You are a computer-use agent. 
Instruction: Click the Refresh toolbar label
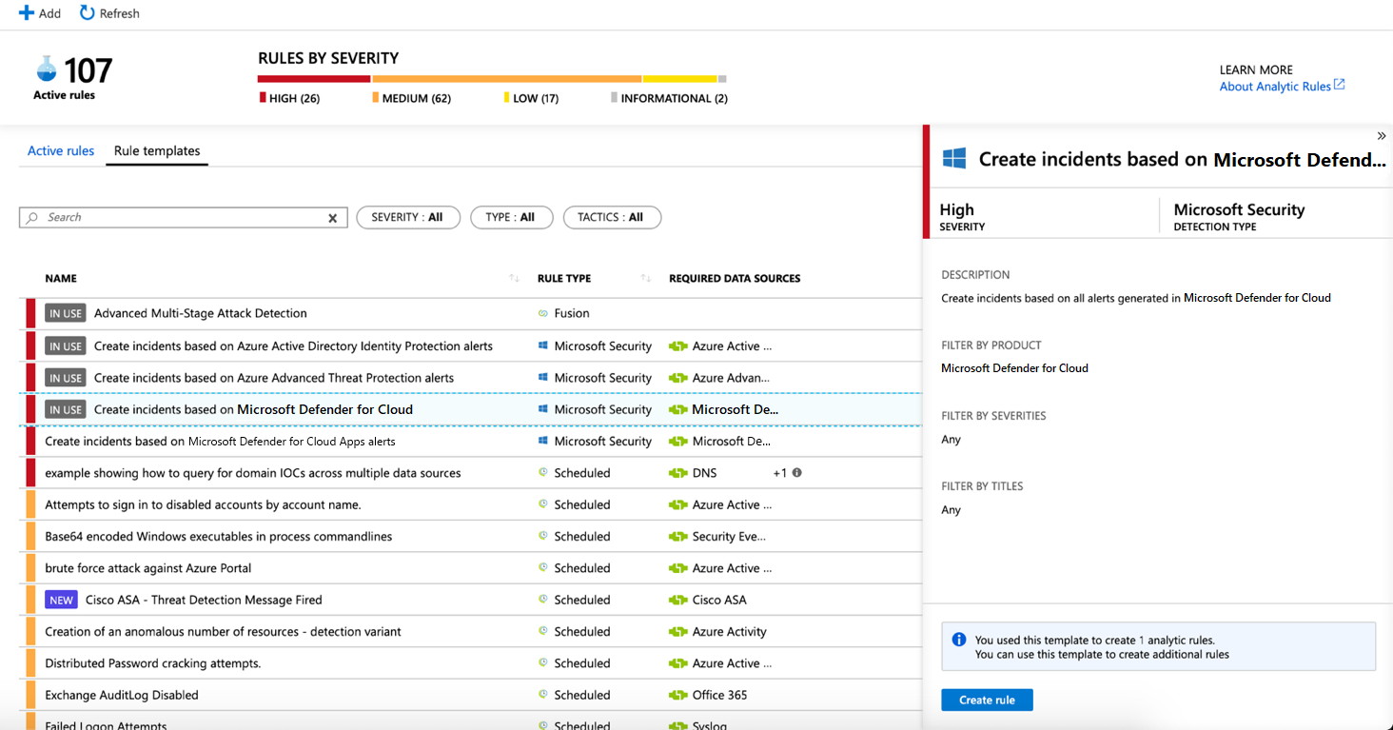(120, 13)
